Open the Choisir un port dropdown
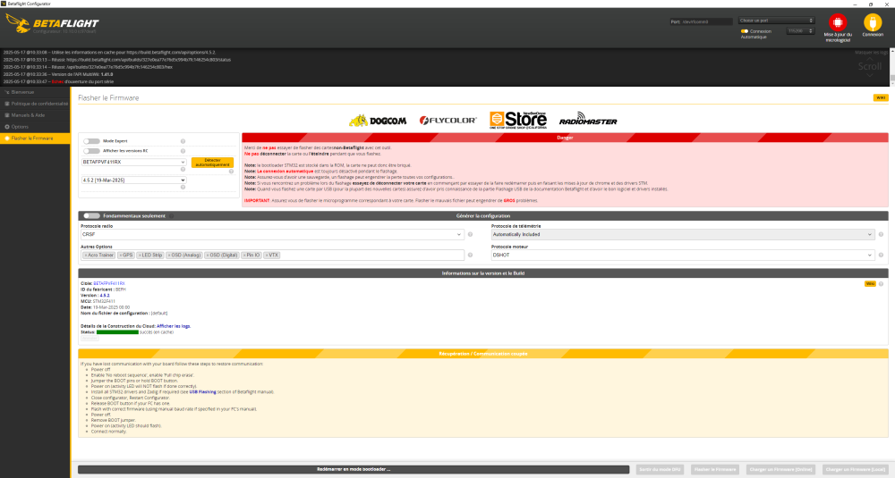 776,21
